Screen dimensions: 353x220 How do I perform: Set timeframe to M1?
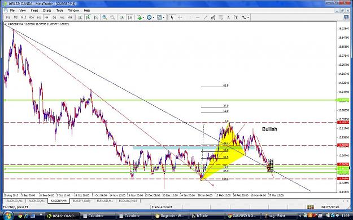[x=8, y=17]
